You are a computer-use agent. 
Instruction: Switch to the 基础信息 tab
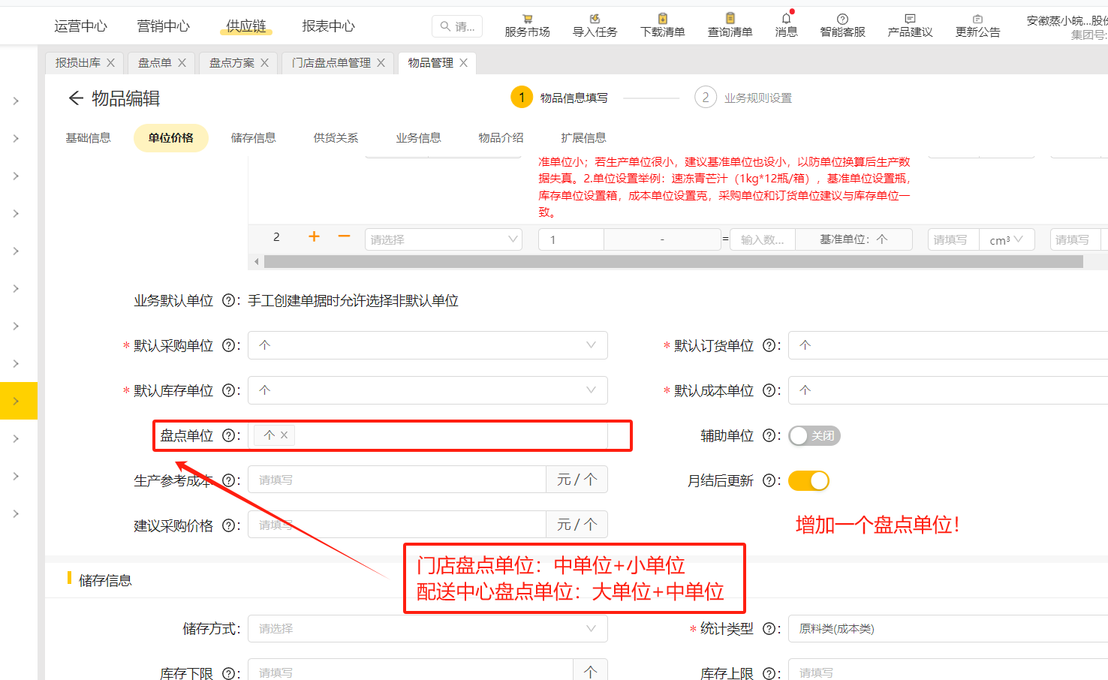click(x=88, y=137)
